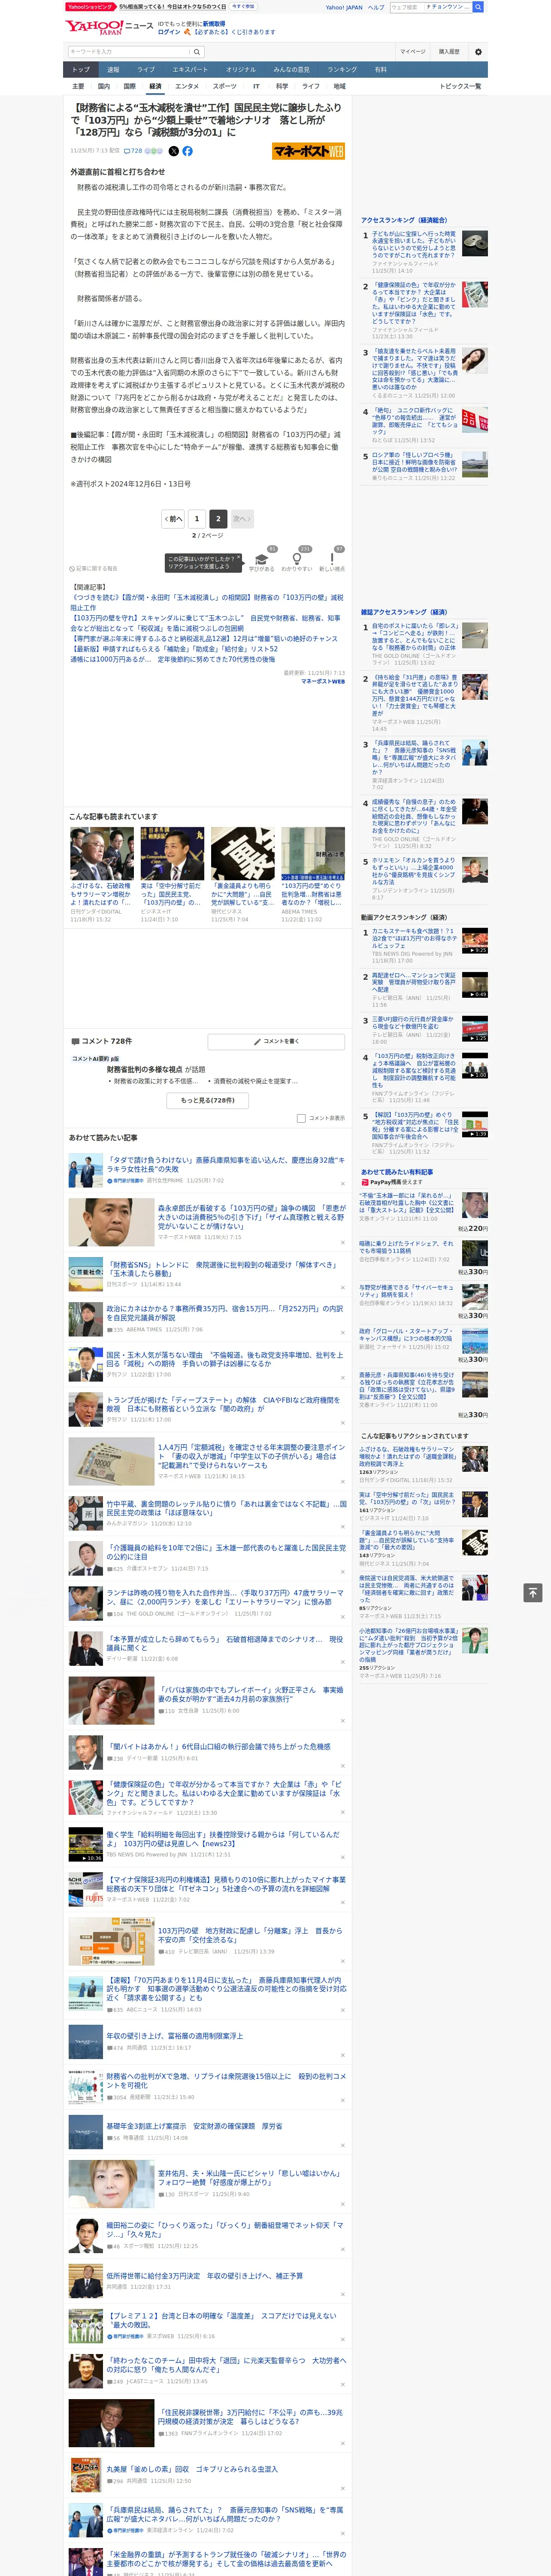The width and height of the screenshot is (551, 2576).
Task: Open the 【最新版】 補助金 助成金 related link
Action: click(174, 649)
